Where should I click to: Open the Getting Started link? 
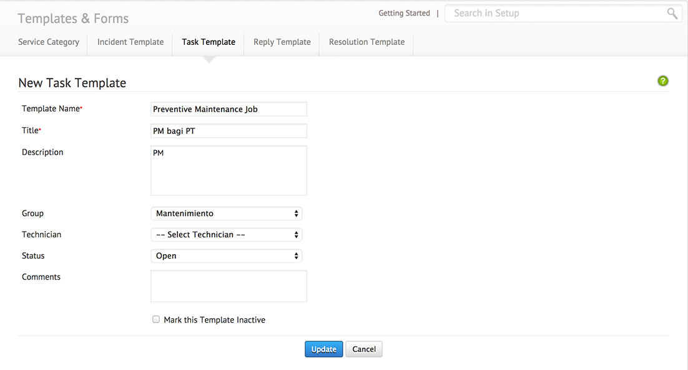(405, 13)
